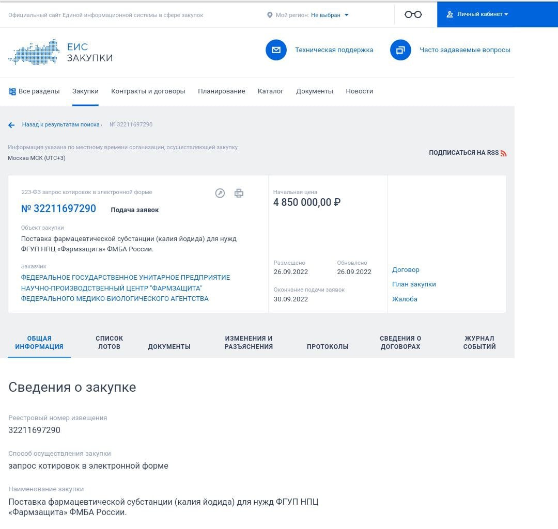Viewport: 558px width, 529px height.
Task: Open the 'Все разделы' sections menu
Action: 34,91
